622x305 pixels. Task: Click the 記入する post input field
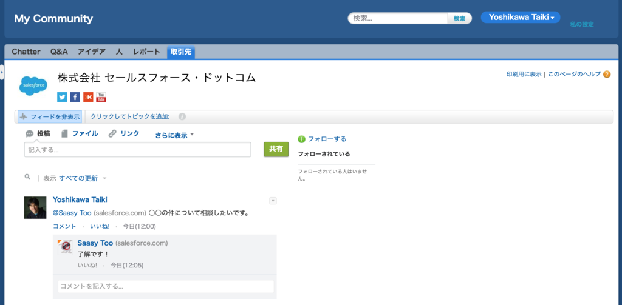click(x=138, y=150)
